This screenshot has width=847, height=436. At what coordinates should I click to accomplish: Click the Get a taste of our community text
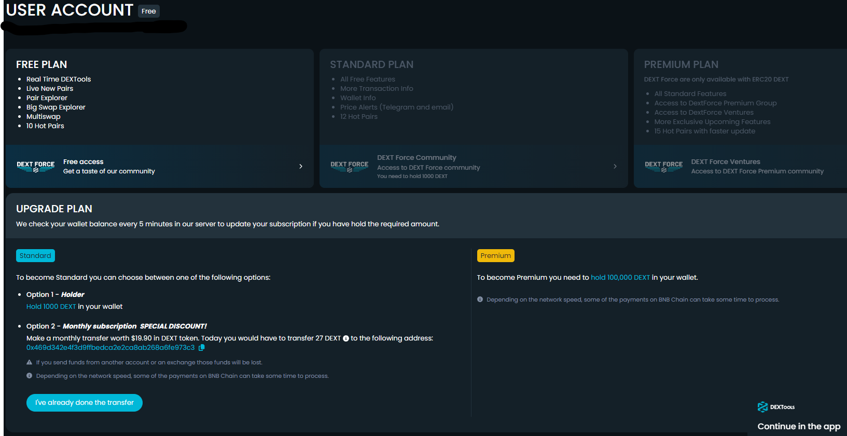(109, 171)
